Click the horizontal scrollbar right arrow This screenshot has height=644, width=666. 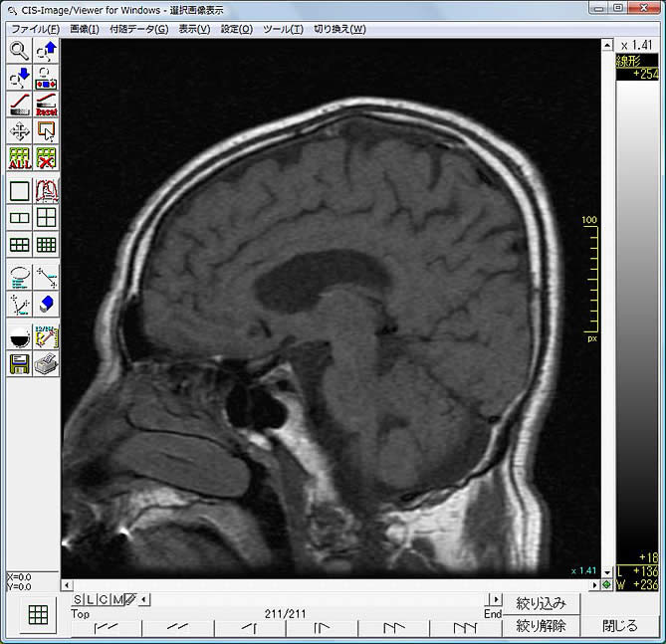point(595,585)
